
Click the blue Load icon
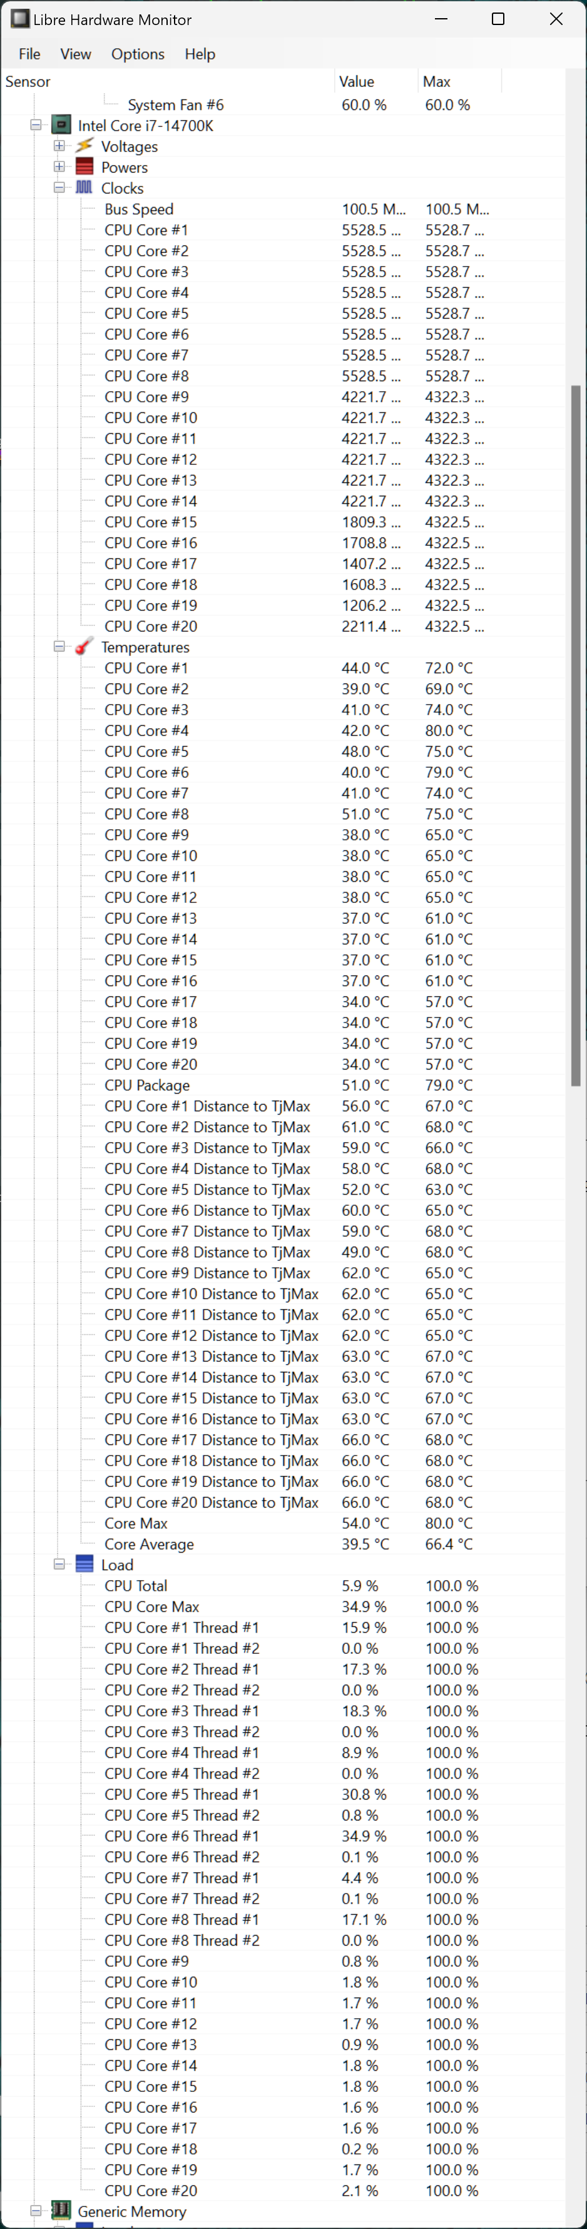point(84,1564)
